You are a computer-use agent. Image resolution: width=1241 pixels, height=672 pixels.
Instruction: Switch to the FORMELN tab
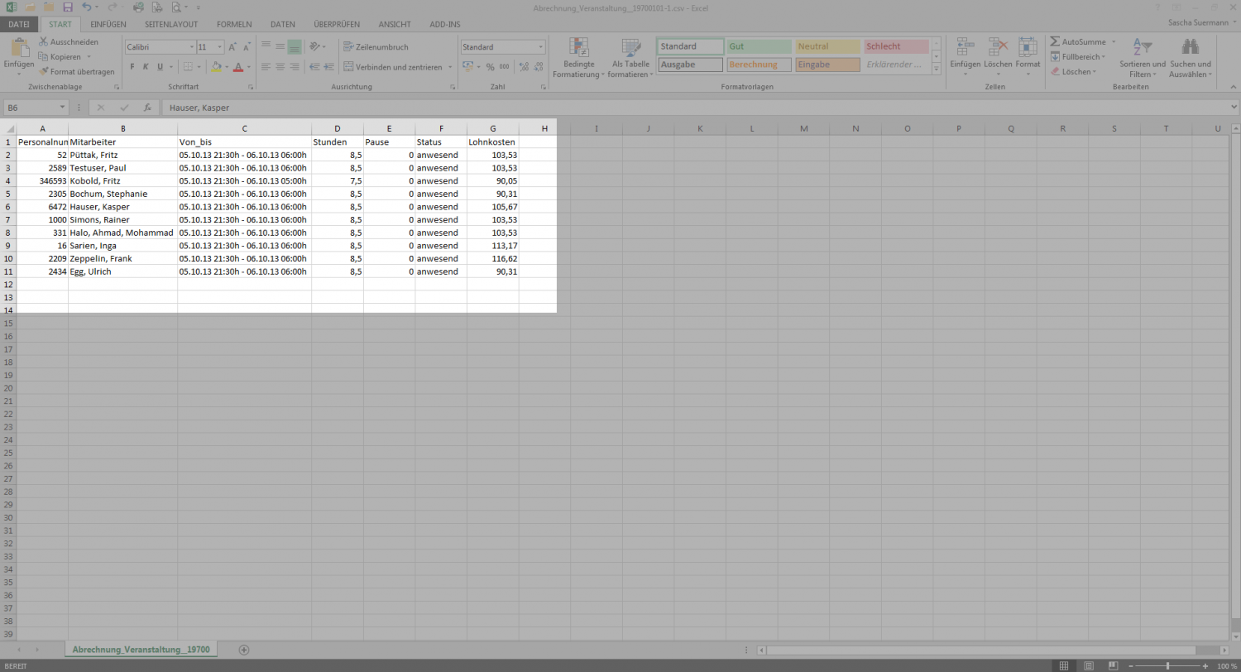pos(234,24)
